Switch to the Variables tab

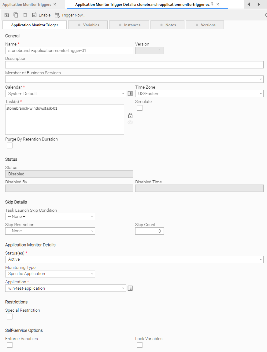pyautogui.click(x=88, y=25)
